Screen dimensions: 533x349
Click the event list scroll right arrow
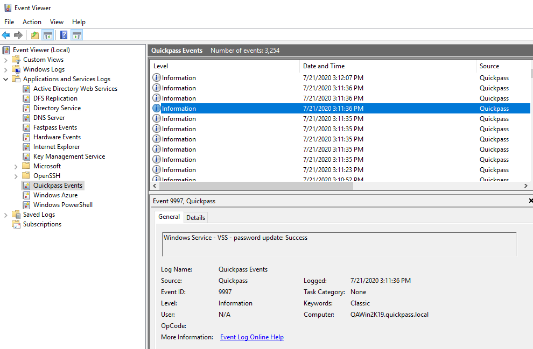coord(525,186)
